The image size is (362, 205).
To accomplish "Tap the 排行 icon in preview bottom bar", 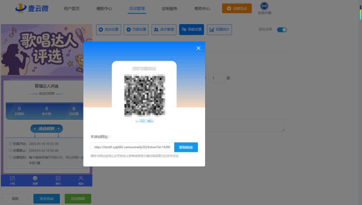I will click(x=58, y=180).
